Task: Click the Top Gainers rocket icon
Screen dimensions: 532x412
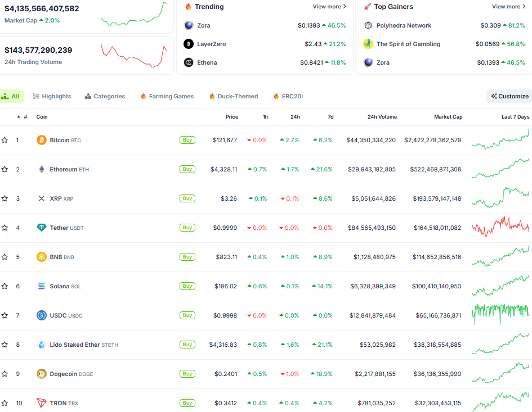Action: pyautogui.click(x=368, y=7)
